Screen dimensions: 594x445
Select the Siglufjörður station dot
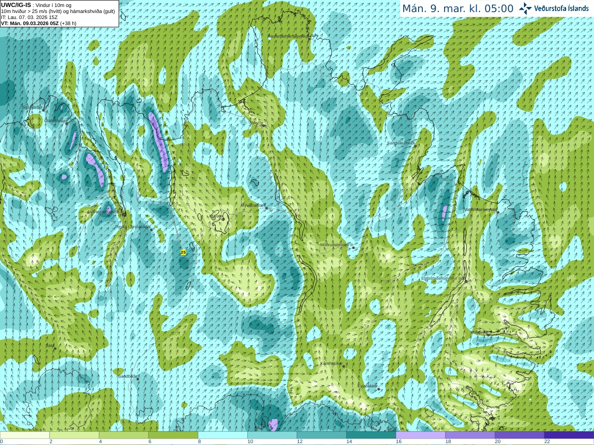44,110
